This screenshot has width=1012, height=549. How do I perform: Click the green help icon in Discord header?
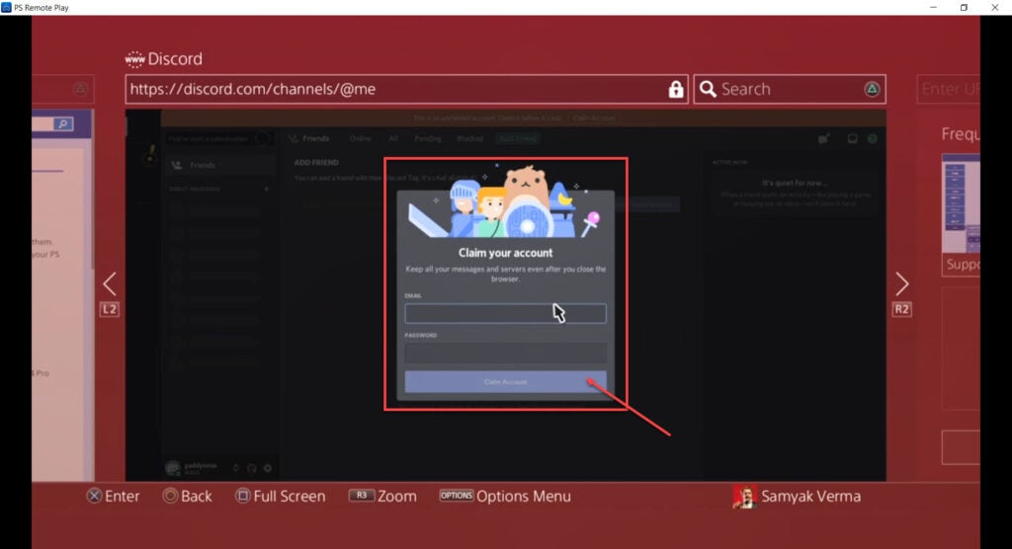873,138
